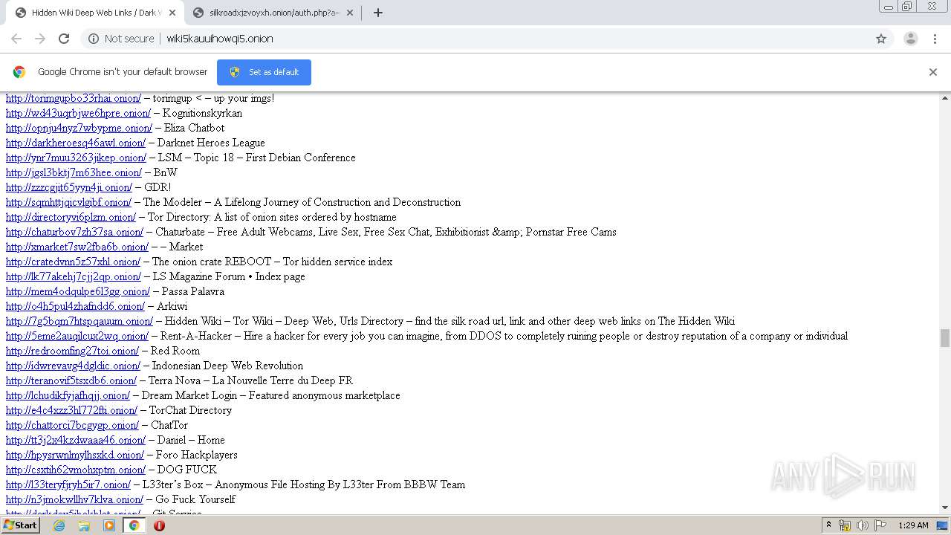Dismiss the default browser notification bar
Screen dimensions: 951x535
tap(933, 72)
